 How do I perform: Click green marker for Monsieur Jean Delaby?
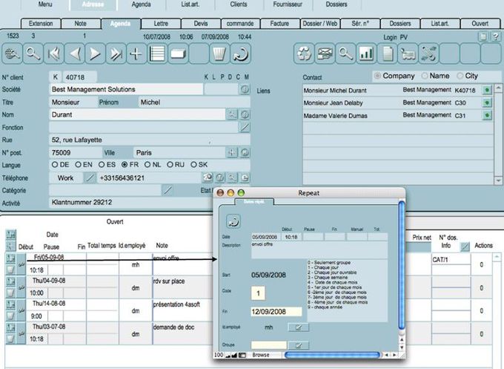pyautogui.click(x=487, y=102)
